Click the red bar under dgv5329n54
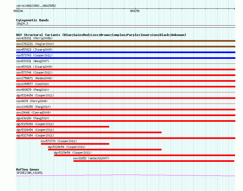 point(145,155)
